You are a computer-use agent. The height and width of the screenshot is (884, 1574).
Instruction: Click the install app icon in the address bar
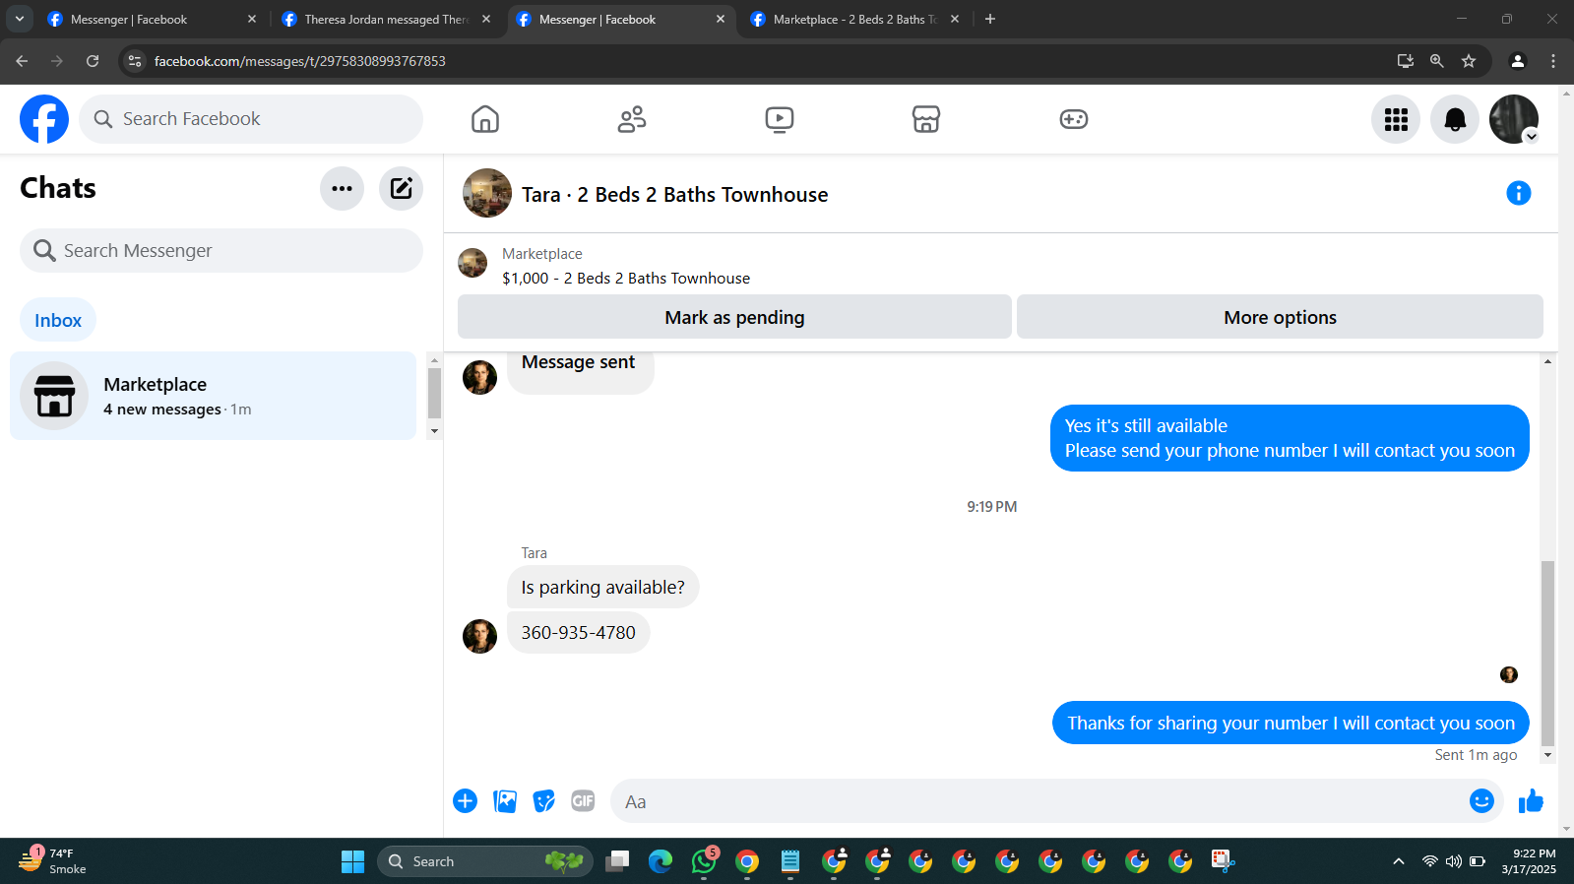coord(1406,61)
